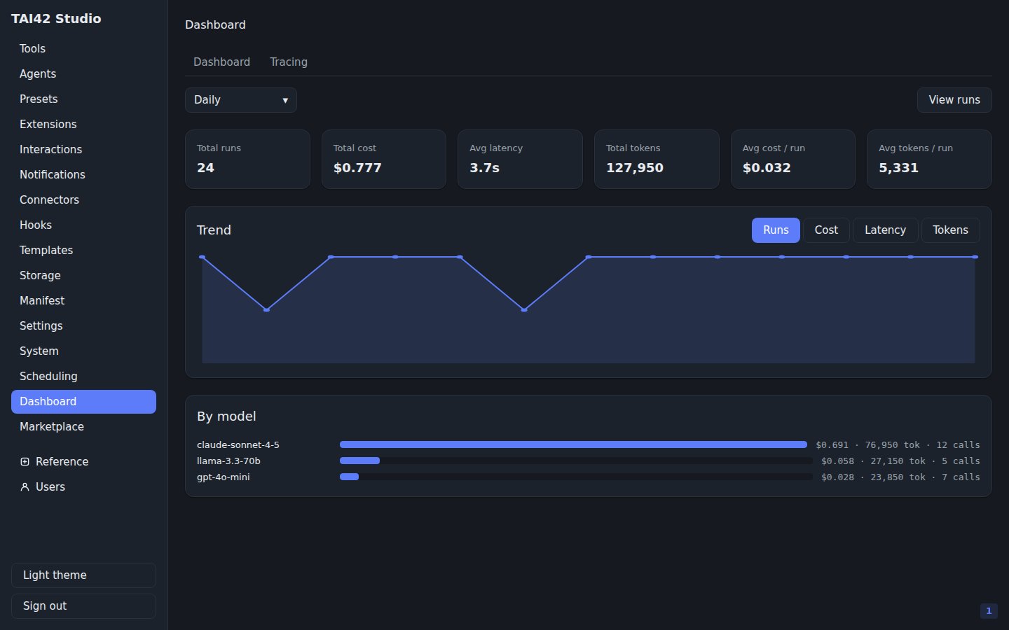The width and height of the screenshot is (1009, 630).
Task: Click the View runs button
Action: (954, 100)
